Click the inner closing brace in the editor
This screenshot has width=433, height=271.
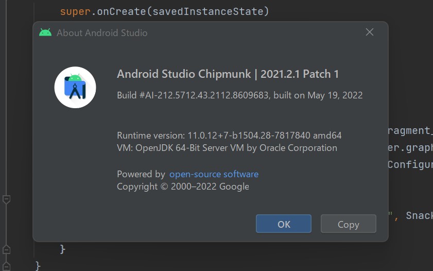click(63, 249)
